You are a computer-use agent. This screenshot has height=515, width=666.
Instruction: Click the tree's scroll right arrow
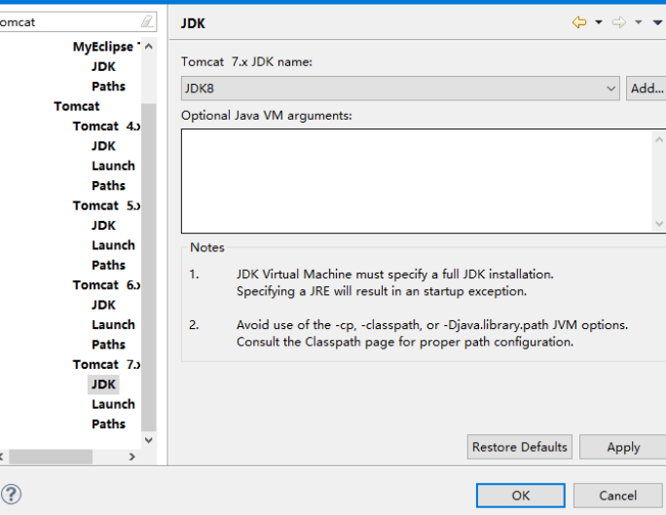132,457
